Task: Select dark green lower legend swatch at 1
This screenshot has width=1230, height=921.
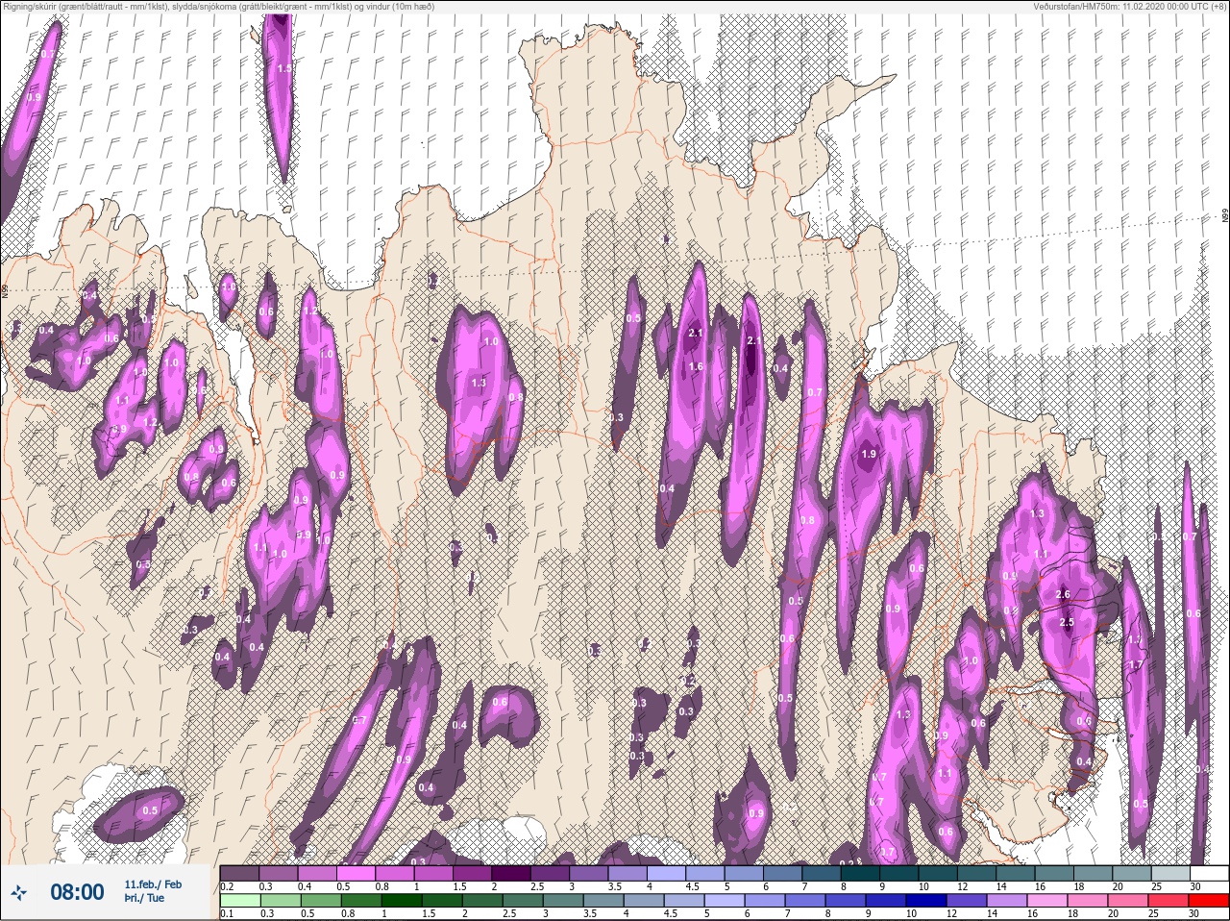Action: [403, 901]
